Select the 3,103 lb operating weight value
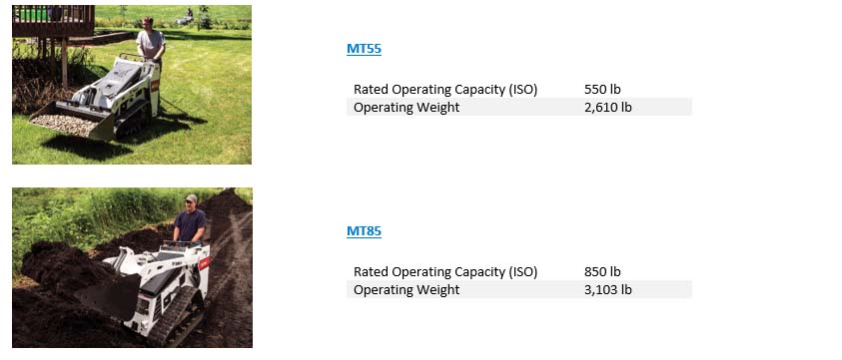The width and height of the screenshot is (842, 360). pos(608,290)
